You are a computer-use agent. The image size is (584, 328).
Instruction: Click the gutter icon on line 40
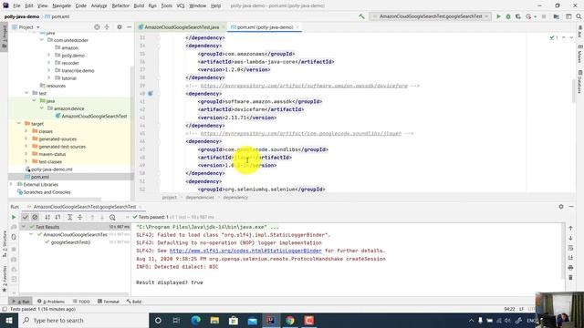[x=151, y=94]
